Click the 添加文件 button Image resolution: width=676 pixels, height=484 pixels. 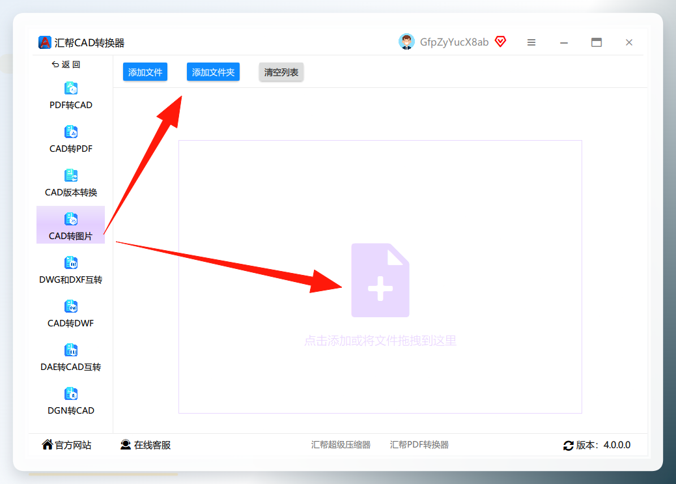point(145,72)
